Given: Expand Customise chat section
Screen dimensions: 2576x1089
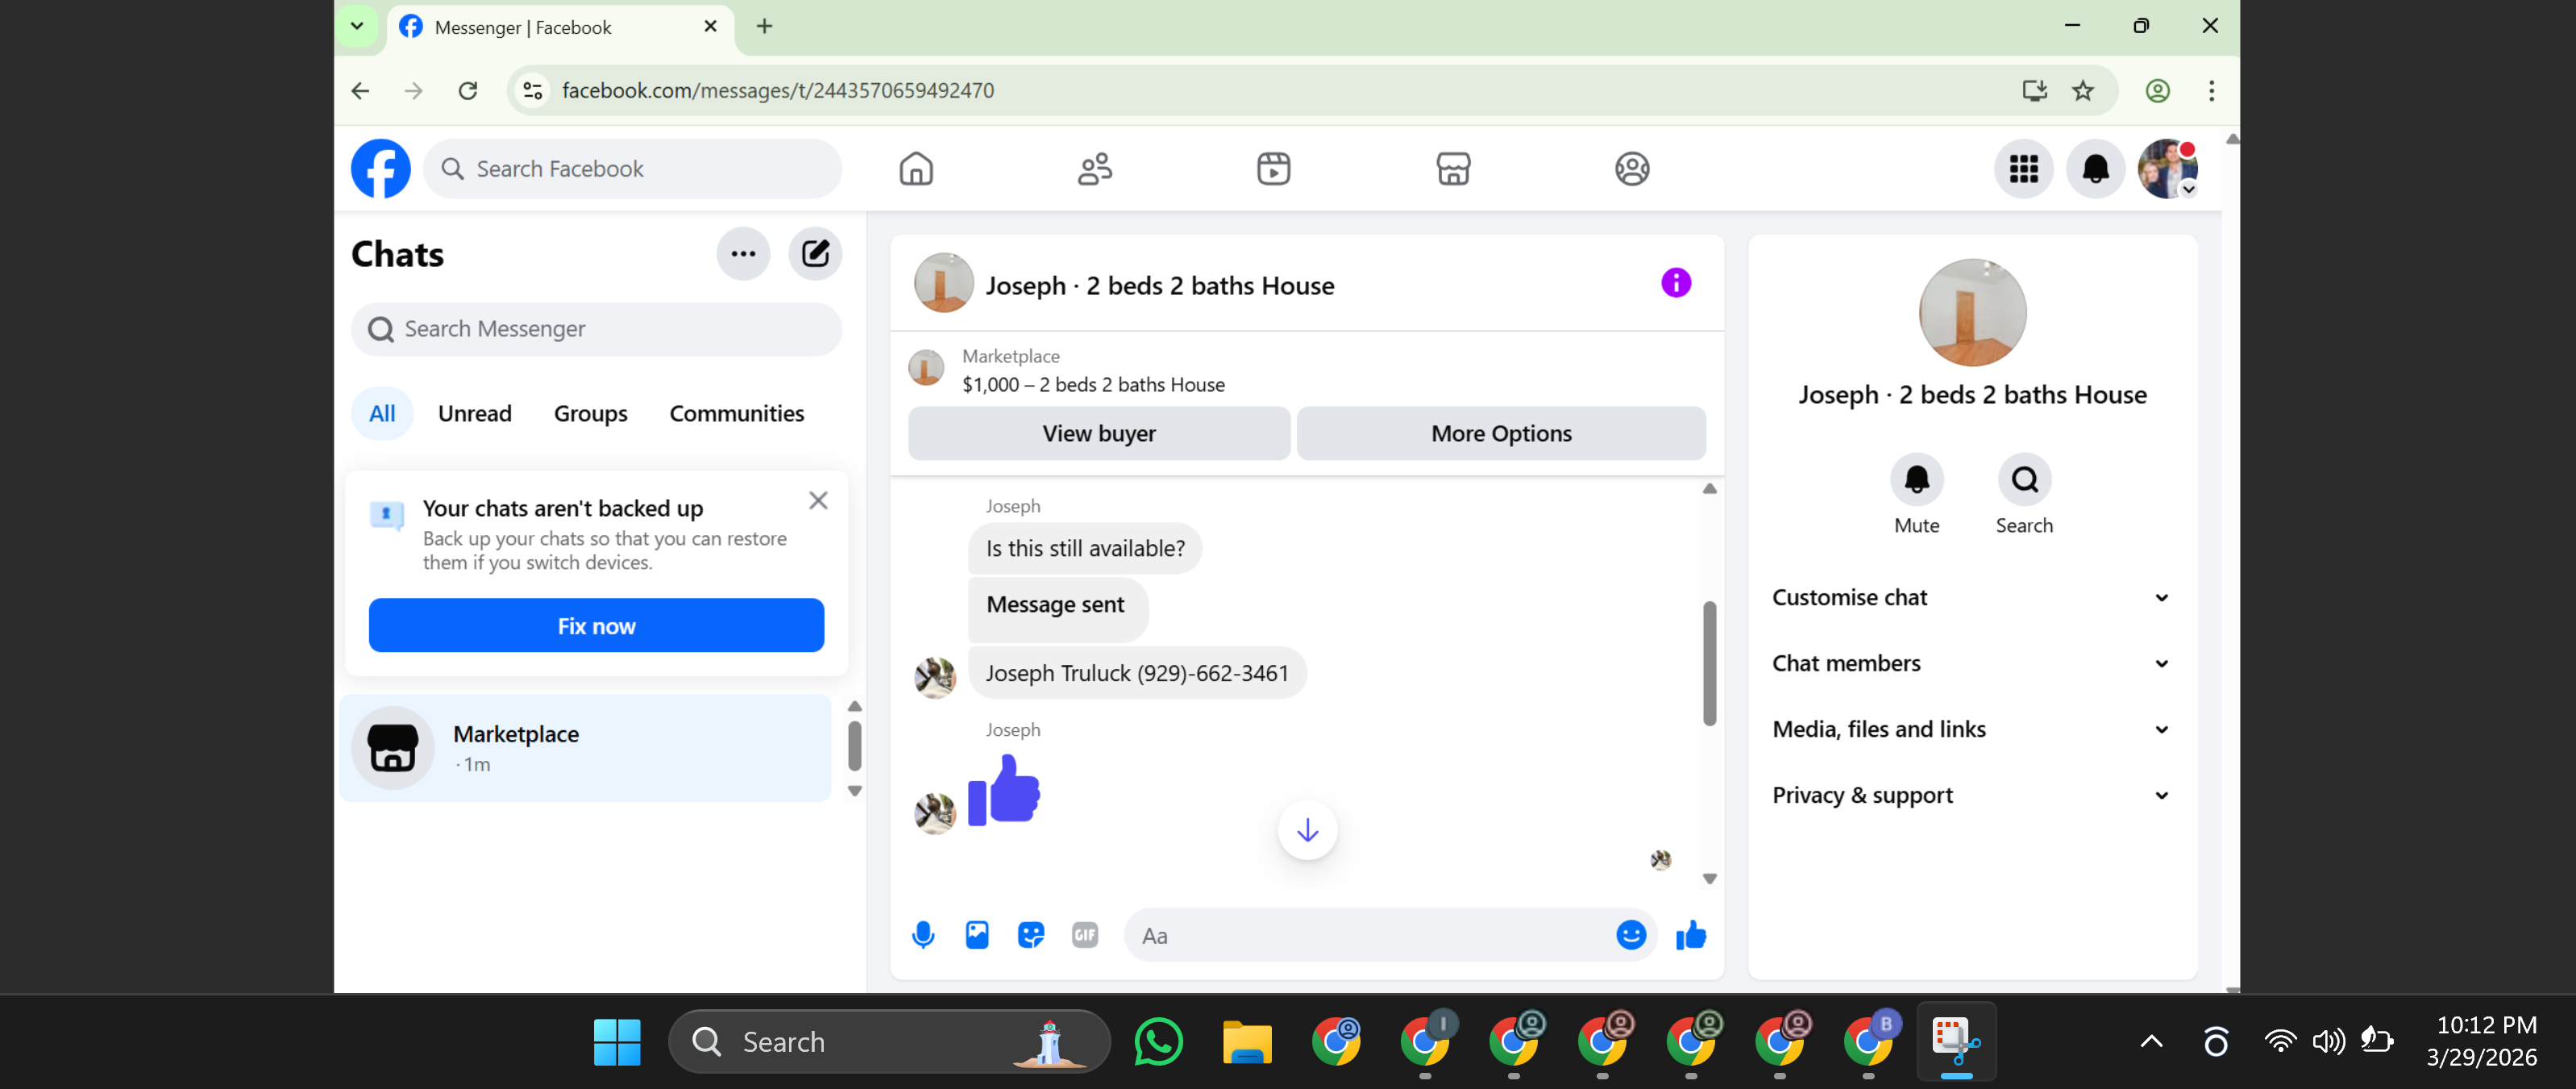Looking at the screenshot, I should tap(1972, 598).
